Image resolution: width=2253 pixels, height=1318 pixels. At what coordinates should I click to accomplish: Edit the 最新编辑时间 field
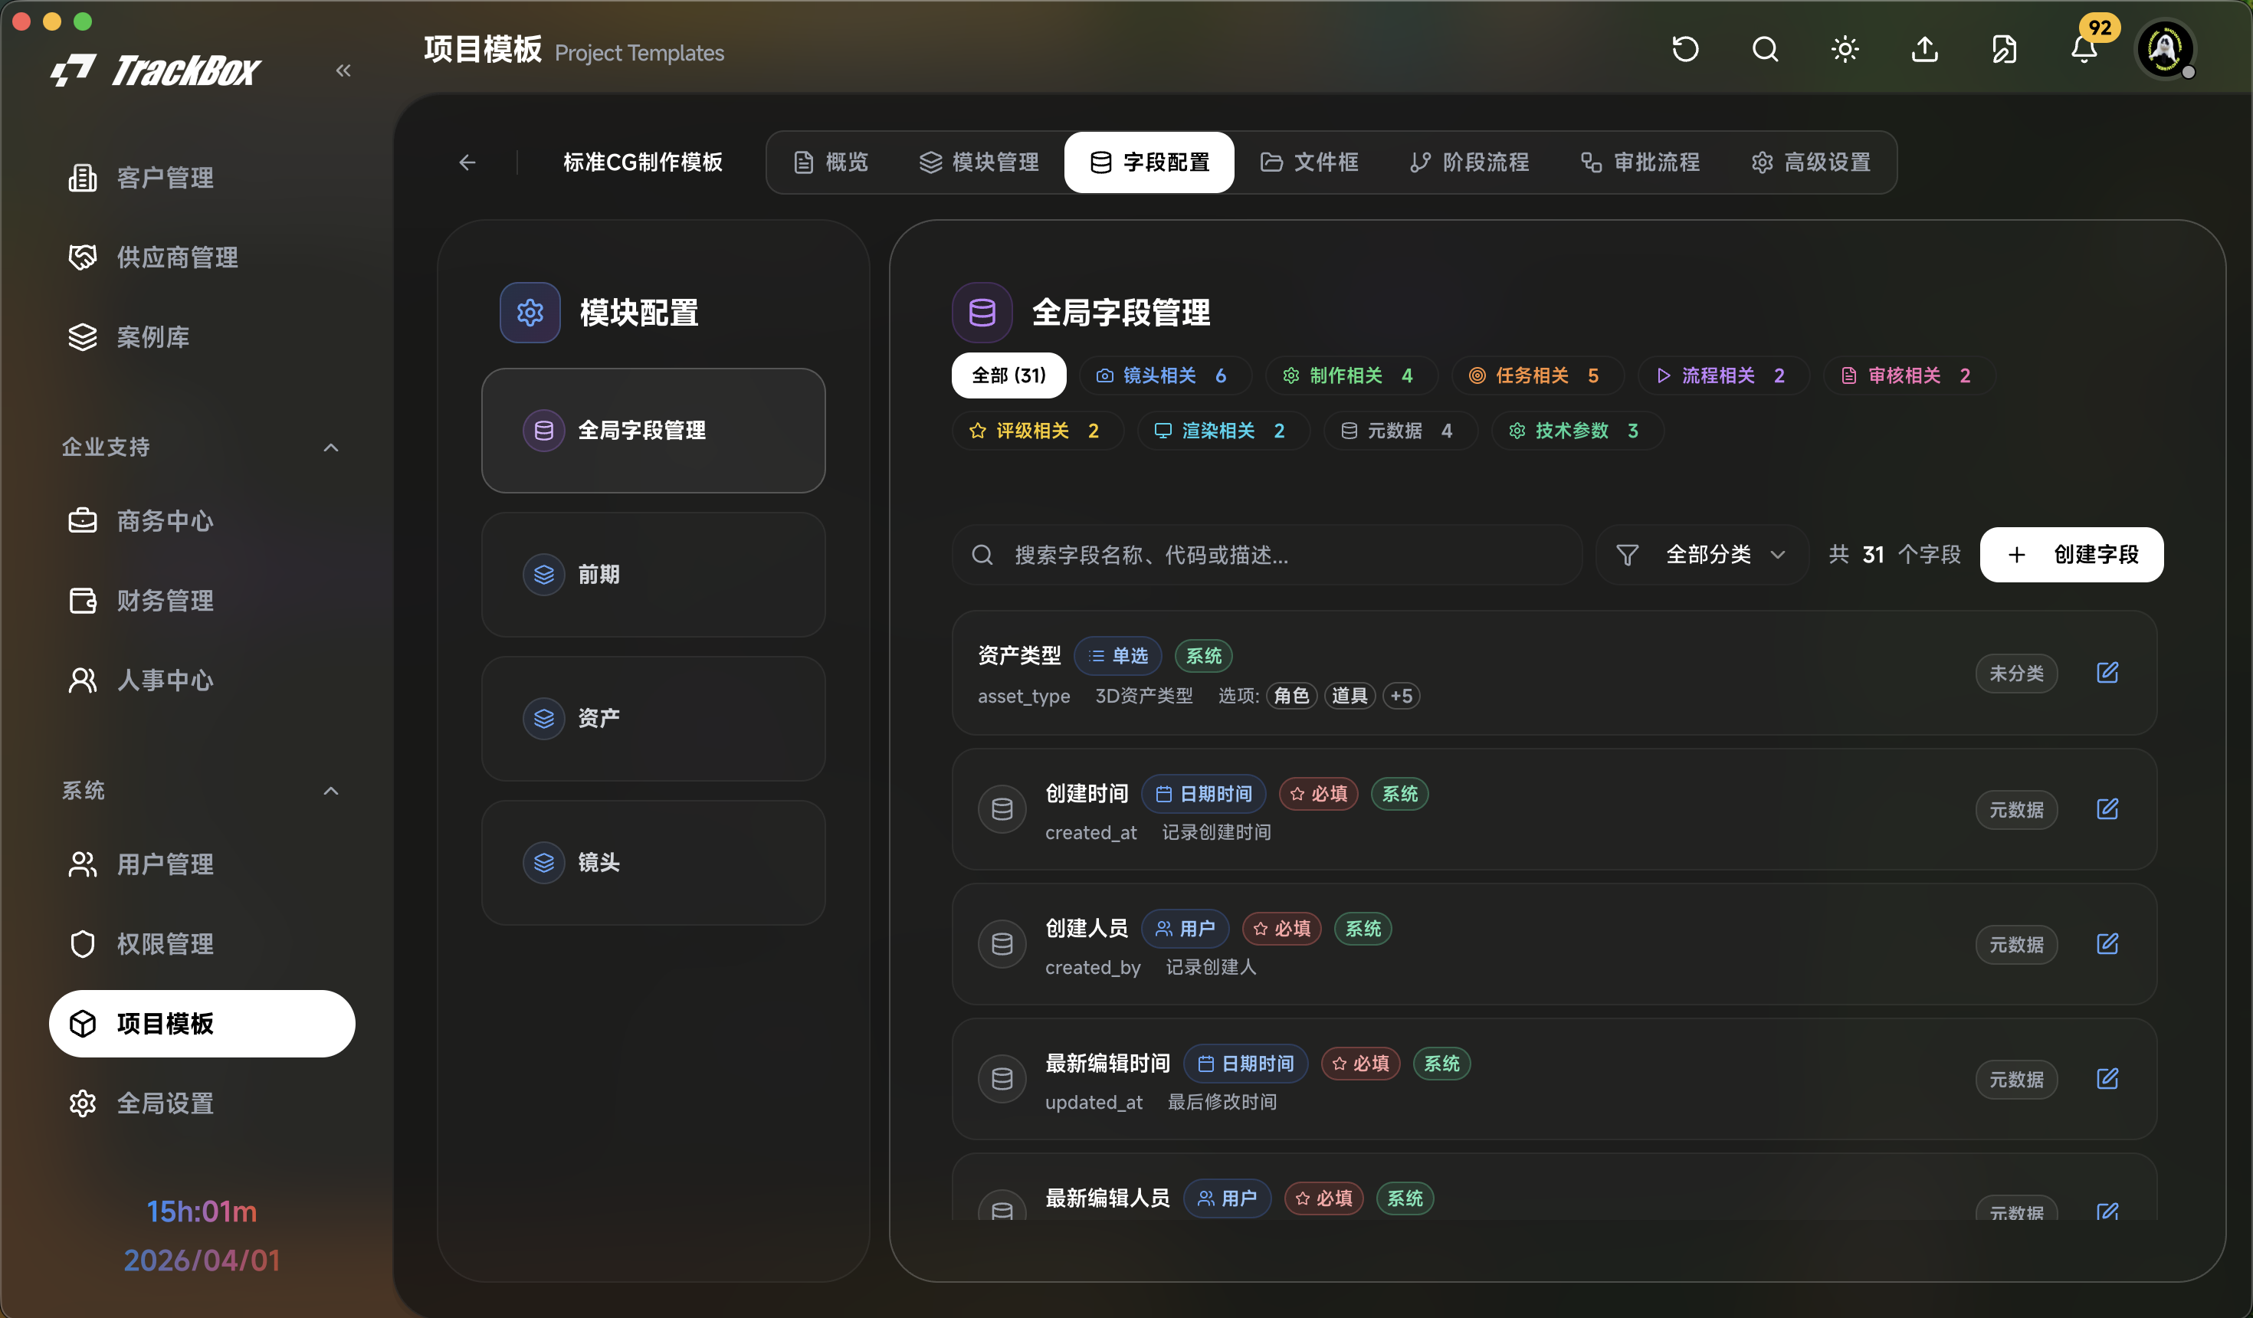coord(2107,1078)
